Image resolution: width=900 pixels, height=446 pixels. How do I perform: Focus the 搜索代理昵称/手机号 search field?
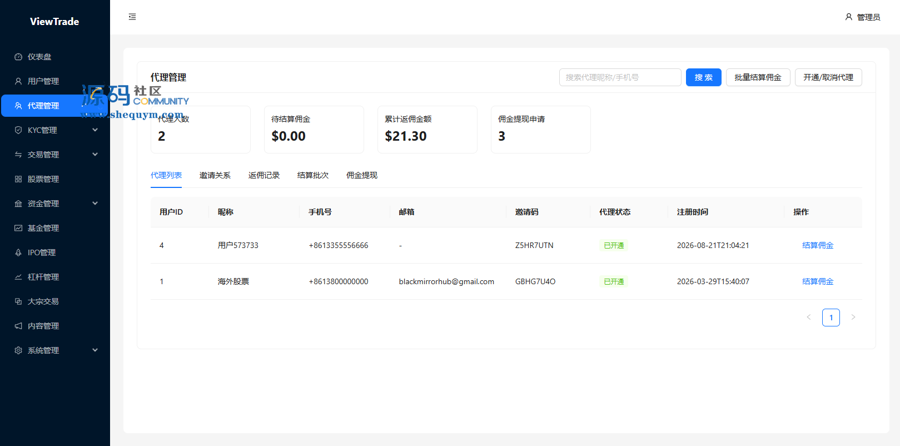tap(620, 77)
